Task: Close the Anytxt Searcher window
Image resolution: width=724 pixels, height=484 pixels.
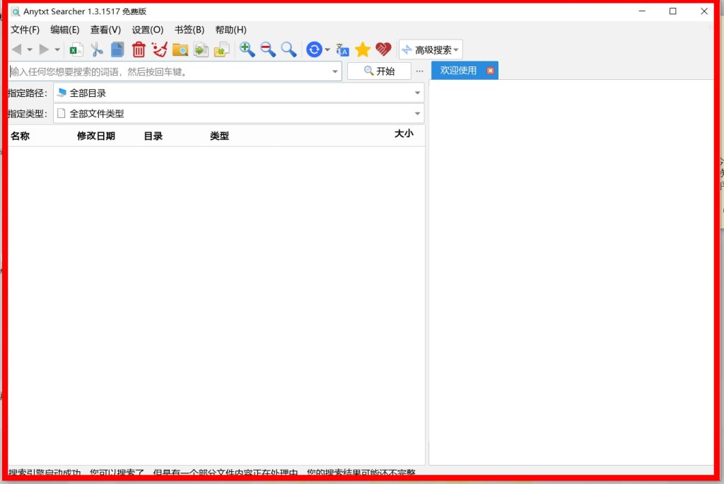Action: click(x=704, y=11)
